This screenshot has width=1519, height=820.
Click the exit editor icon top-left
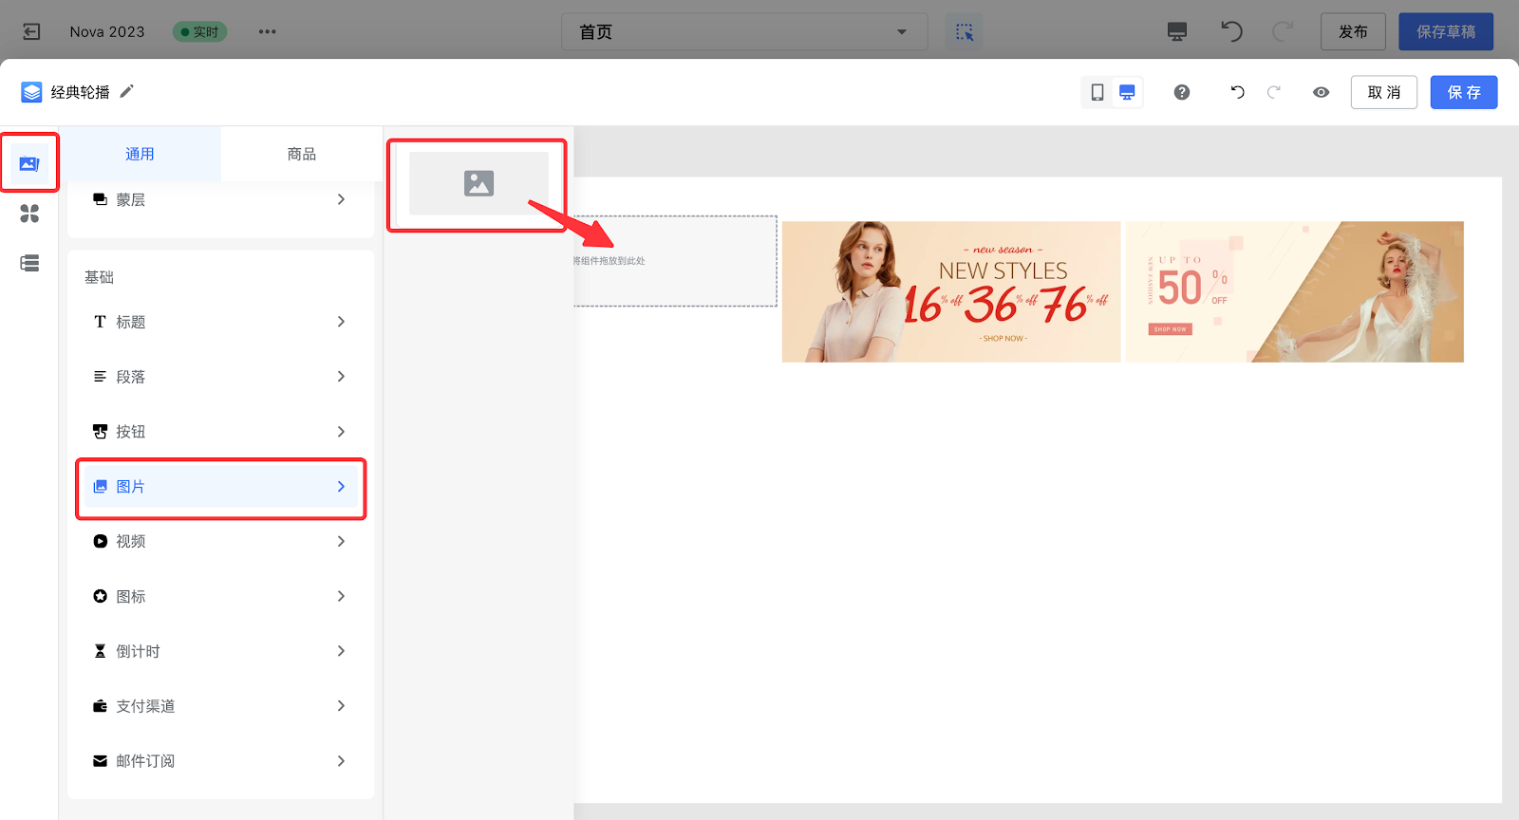(x=31, y=31)
